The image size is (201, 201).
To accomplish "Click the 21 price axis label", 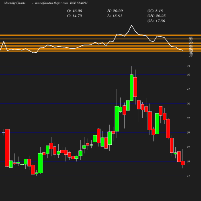I will click(189, 147).
